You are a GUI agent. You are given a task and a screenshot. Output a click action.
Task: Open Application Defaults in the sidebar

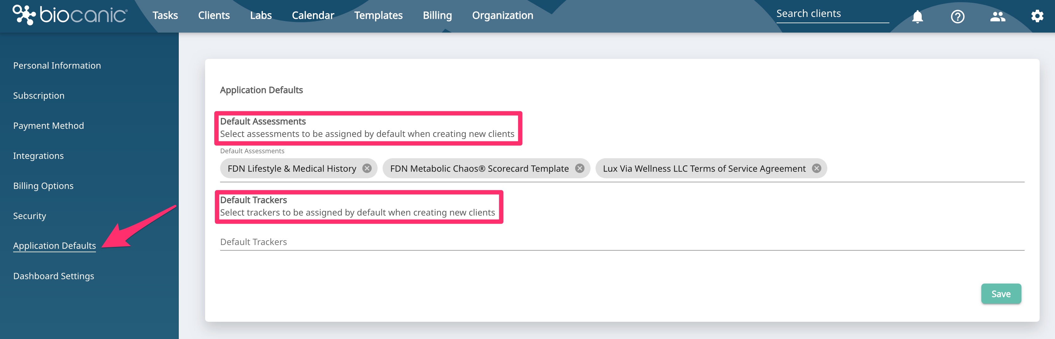pos(55,245)
